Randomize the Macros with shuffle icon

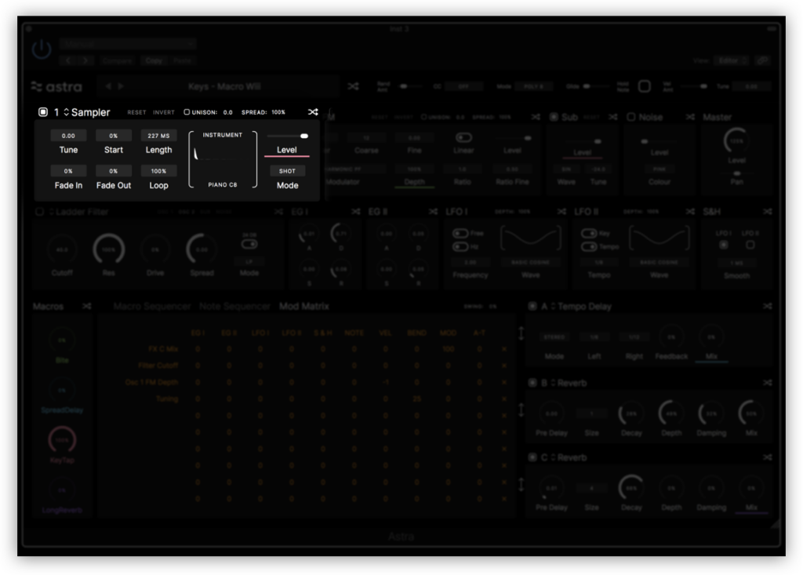pos(87,306)
